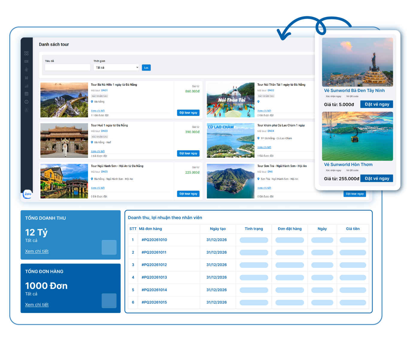This screenshot has height=342, width=413.
Task: Open Xem chi tiết for Huế tour
Action: click(98, 151)
